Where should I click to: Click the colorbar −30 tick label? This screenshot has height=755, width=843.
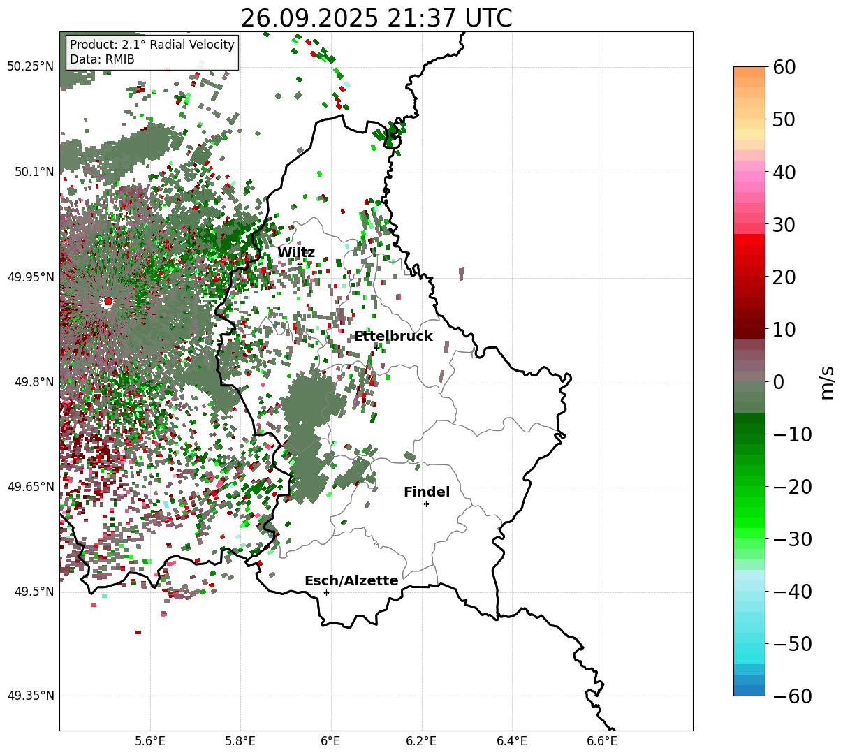pos(792,538)
